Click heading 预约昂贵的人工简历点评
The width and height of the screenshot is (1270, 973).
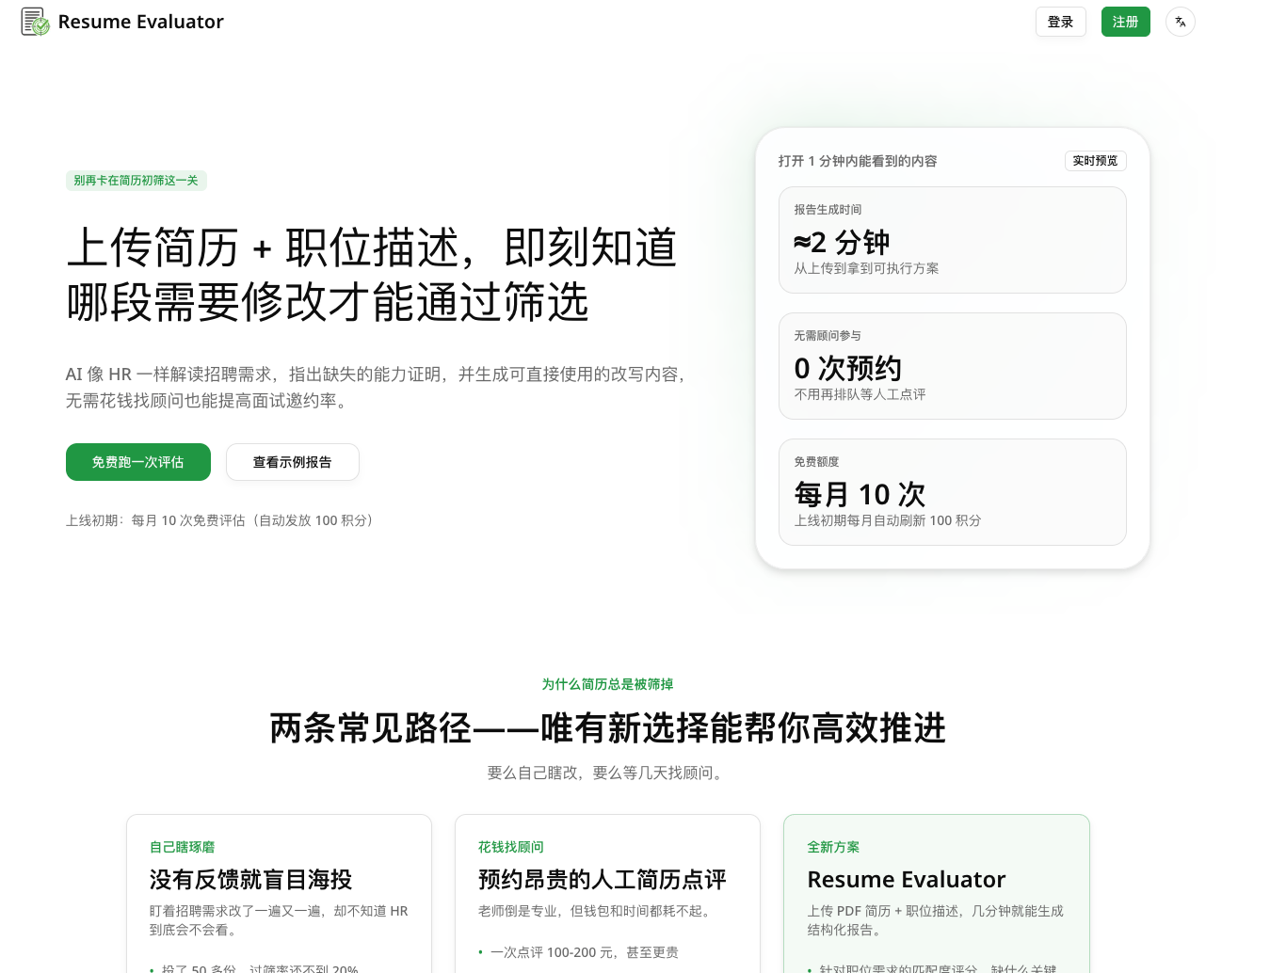coord(603,880)
